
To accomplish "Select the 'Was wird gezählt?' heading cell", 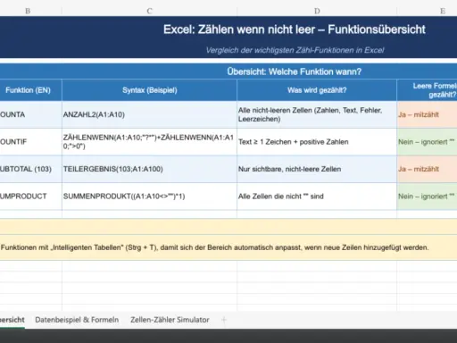I will pyautogui.click(x=317, y=90).
